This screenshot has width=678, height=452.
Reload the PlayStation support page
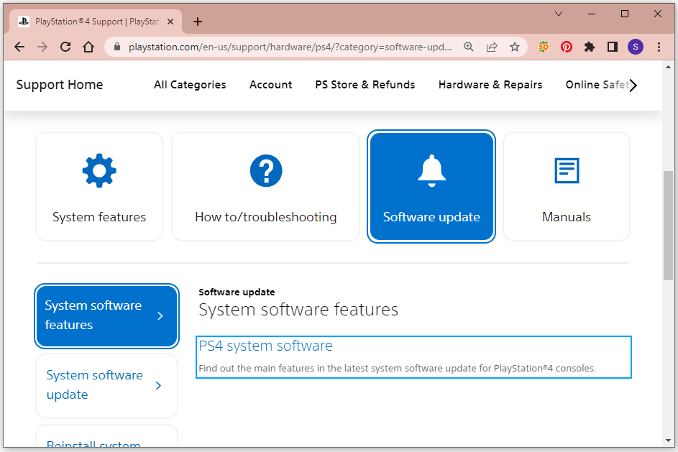pos(65,47)
